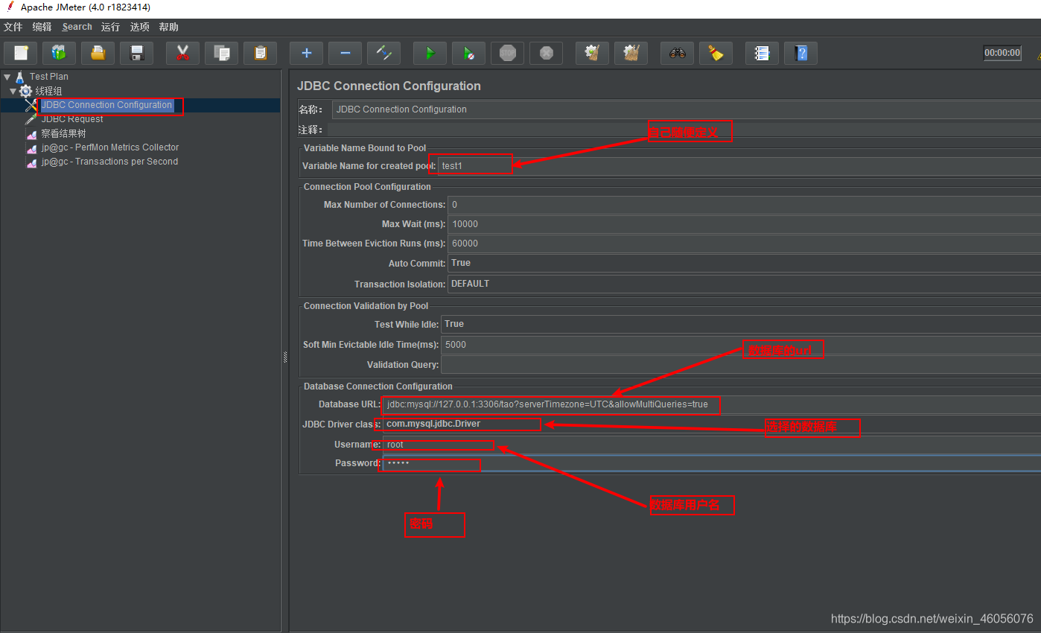Image resolution: width=1041 pixels, height=633 pixels.
Task: Open Help with the question mark icon
Action: click(x=800, y=53)
